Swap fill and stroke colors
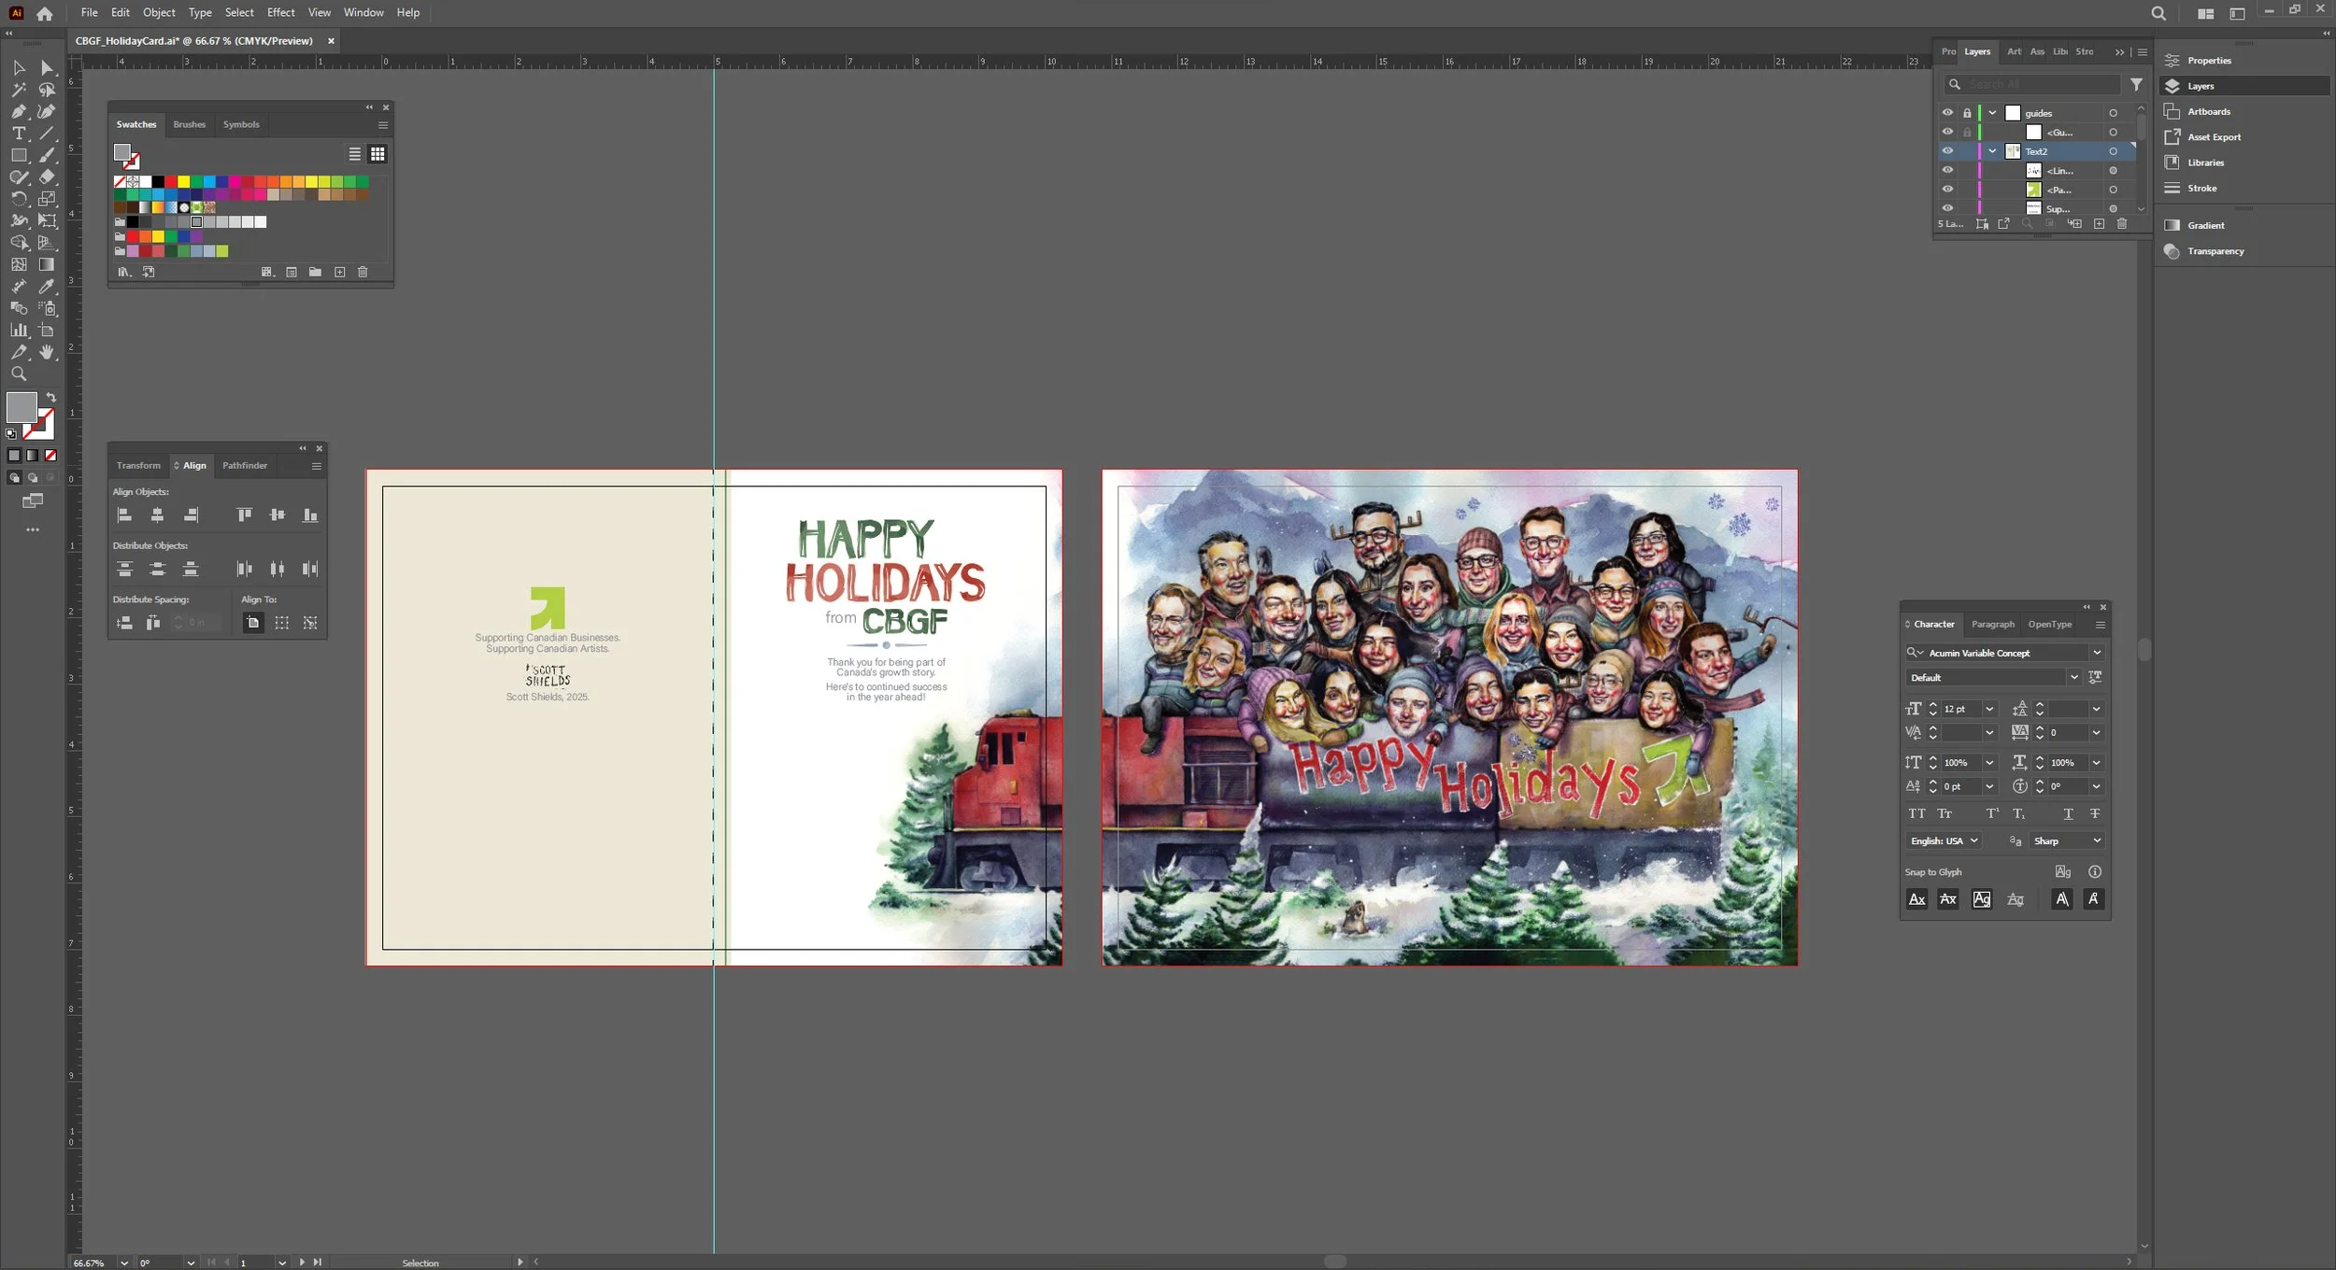The image size is (2336, 1270). click(51, 397)
